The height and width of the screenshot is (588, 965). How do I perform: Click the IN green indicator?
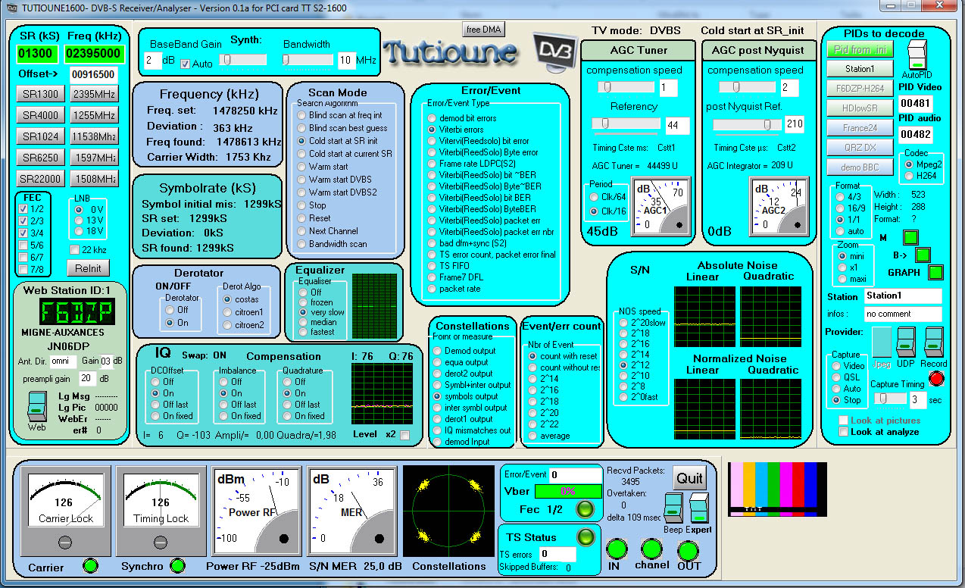coord(617,550)
